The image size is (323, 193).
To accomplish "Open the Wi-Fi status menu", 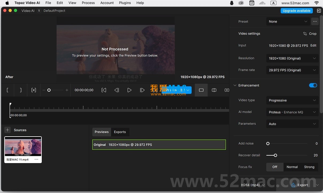I will coord(317,3).
